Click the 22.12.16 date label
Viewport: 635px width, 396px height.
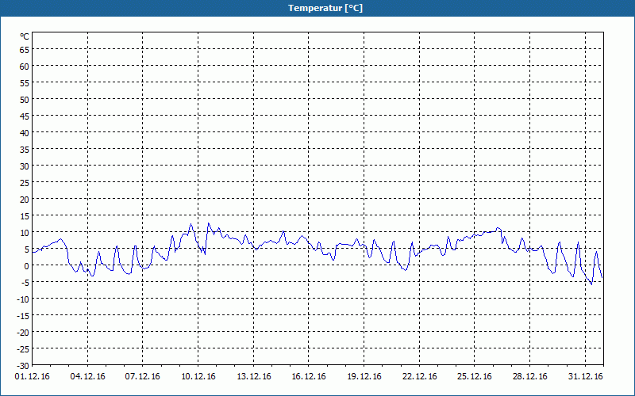click(420, 376)
